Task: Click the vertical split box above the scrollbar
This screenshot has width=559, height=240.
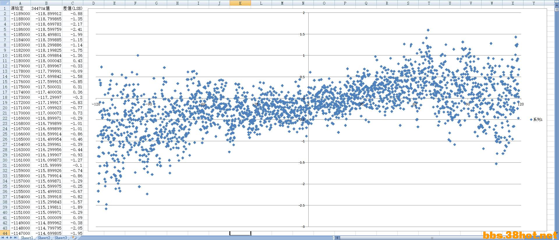Action: pos(557,2)
